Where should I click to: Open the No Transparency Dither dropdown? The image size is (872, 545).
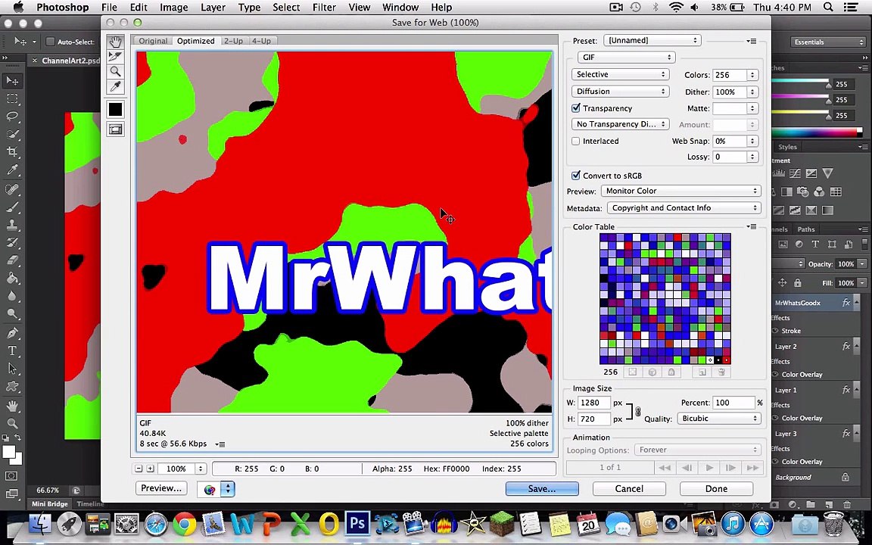pyautogui.click(x=619, y=124)
